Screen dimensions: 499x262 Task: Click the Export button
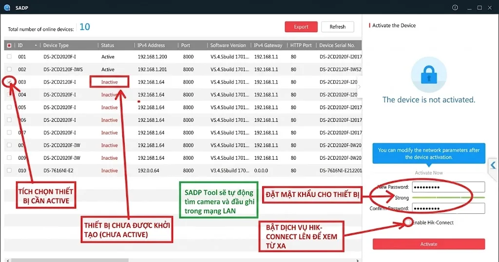tap(301, 27)
